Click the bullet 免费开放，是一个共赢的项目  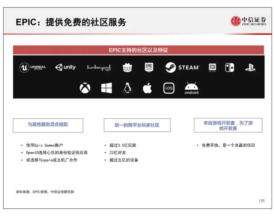pos(228,145)
